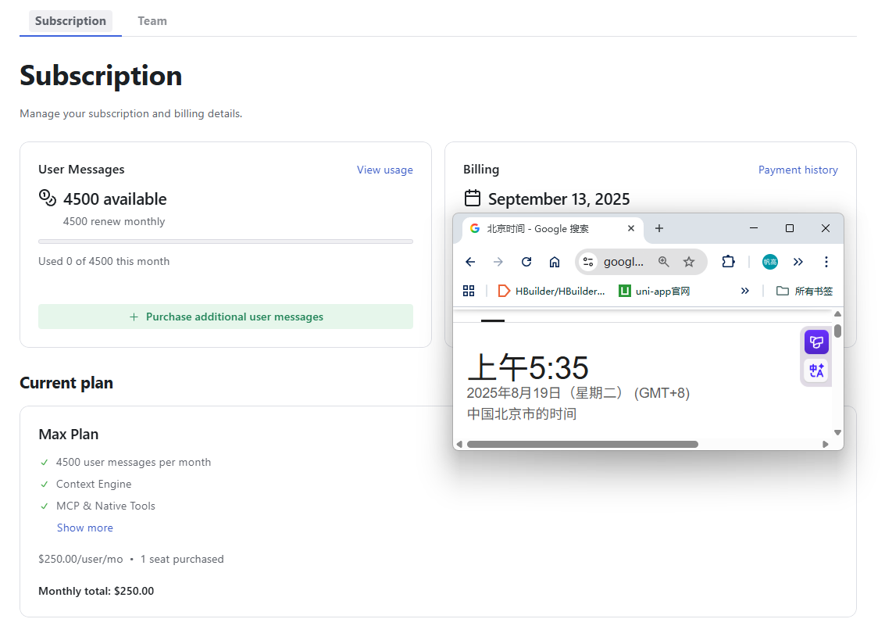
Task: Go back in Chrome browser
Action: pyautogui.click(x=470, y=262)
